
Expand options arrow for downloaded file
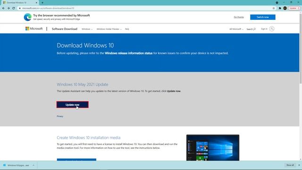click(34, 165)
